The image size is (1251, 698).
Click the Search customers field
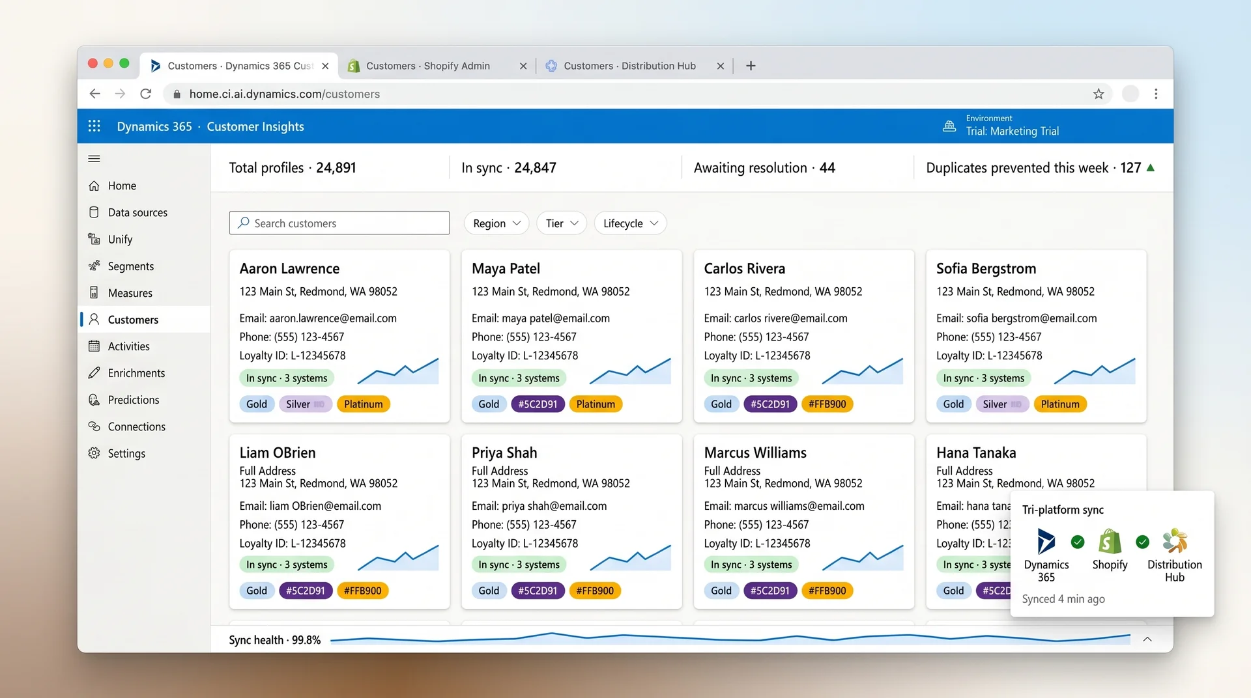tap(339, 223)
